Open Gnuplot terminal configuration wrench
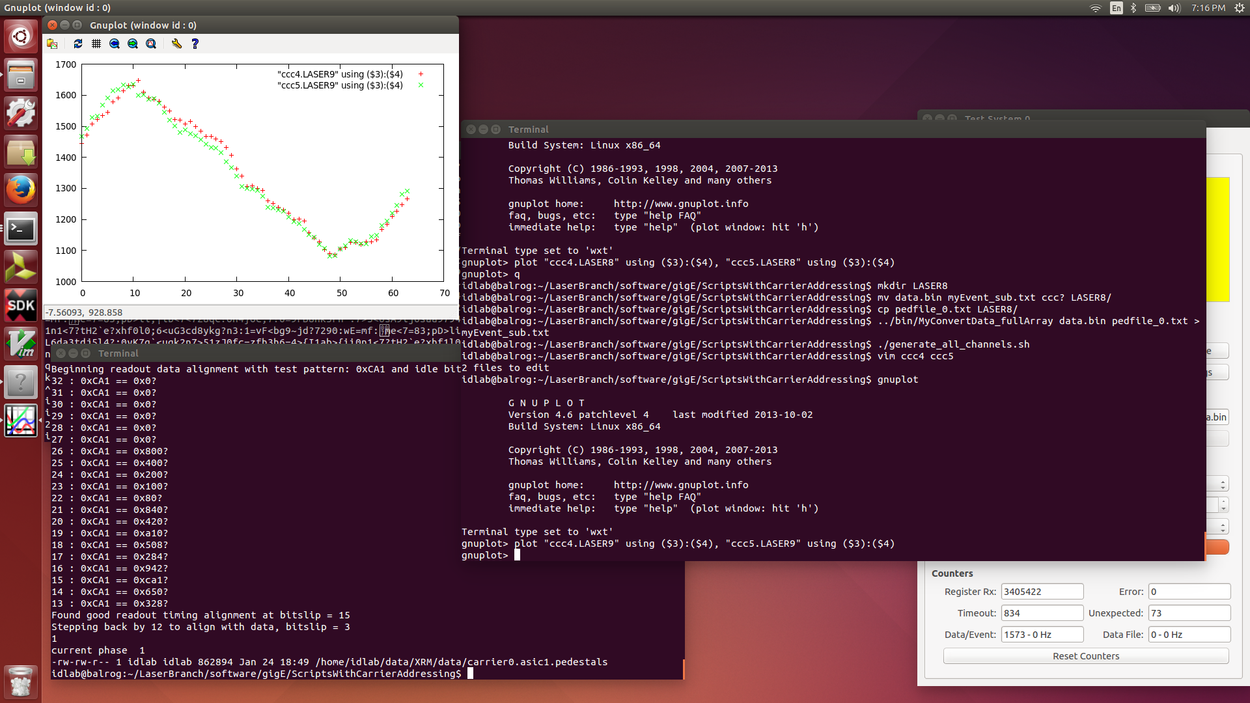1250x703 pixels. (176, 44)
